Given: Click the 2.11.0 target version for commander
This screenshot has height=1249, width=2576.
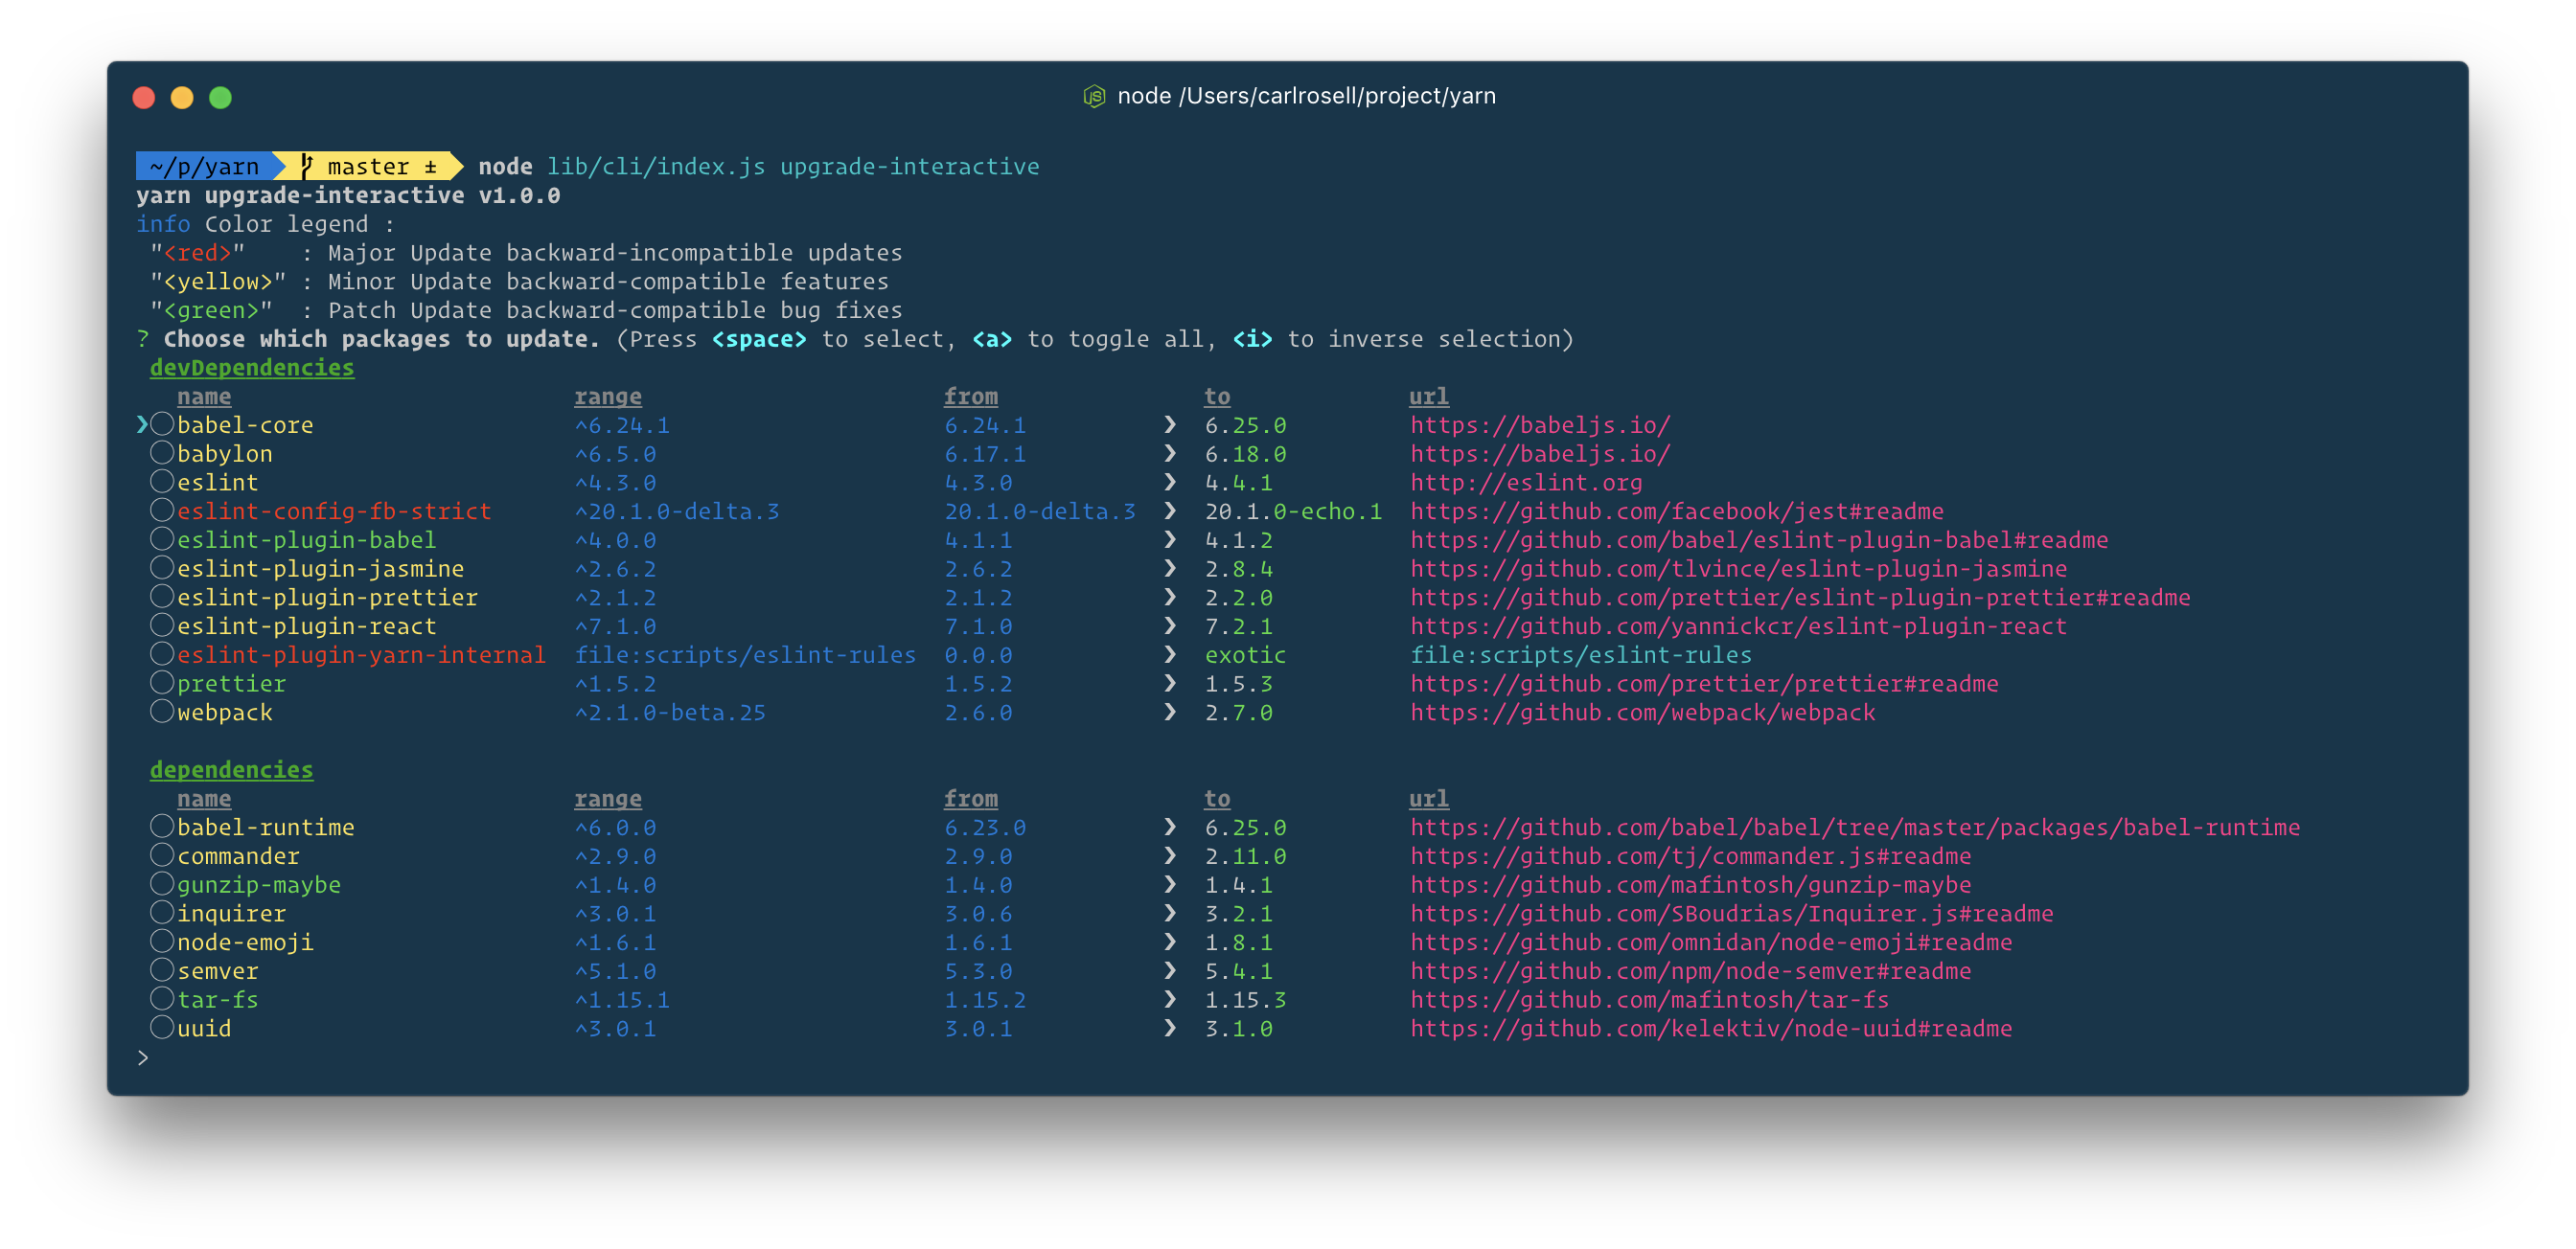Looking at the screenshot, I should 1245,856.
